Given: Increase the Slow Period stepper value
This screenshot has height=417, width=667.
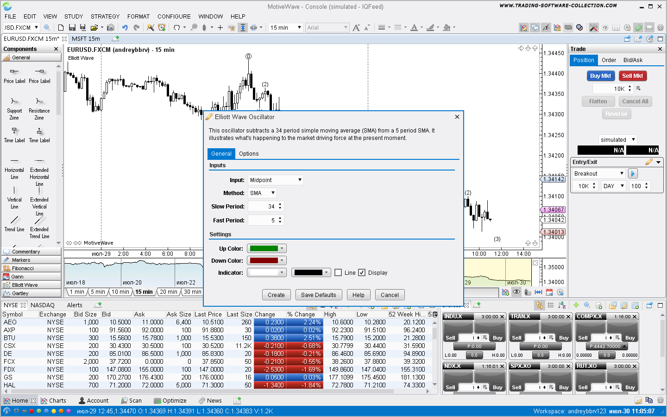Looking at the screenshot, I should 280,204.
